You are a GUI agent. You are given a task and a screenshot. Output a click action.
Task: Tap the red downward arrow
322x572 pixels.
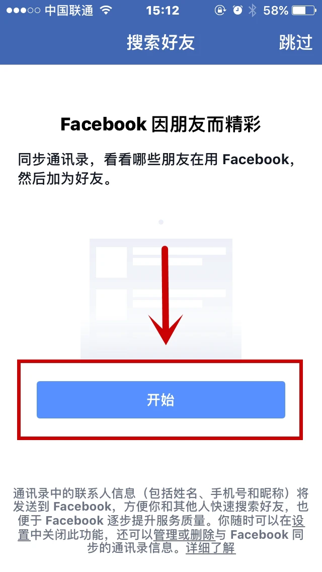(x=166, y=295)
